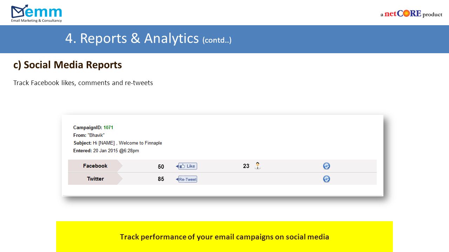Refresh the Facebook row stats
The image size is (449, 252).
click(327, 166)
